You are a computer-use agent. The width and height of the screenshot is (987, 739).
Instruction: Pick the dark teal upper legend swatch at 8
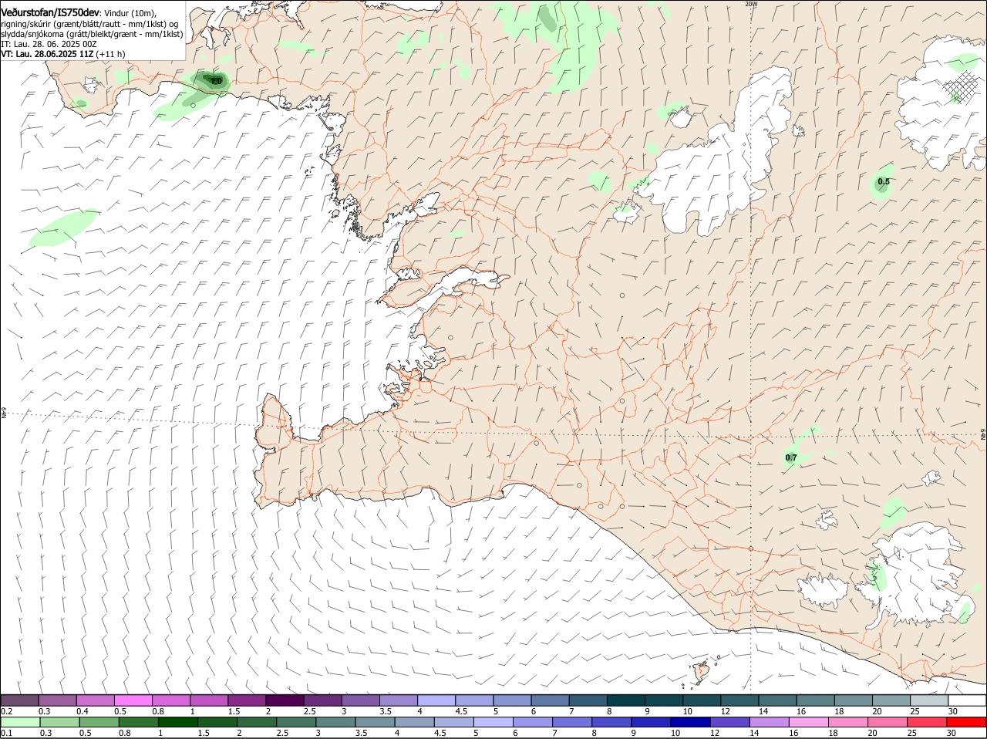pos(627,700)
